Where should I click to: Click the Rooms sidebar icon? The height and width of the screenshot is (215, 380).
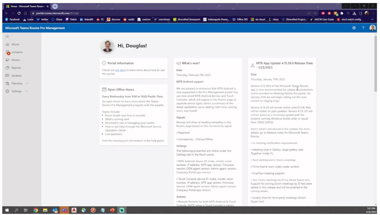coord(7,60)
